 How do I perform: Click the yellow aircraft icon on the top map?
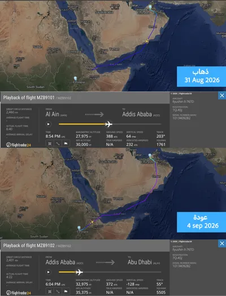(147, 41)
